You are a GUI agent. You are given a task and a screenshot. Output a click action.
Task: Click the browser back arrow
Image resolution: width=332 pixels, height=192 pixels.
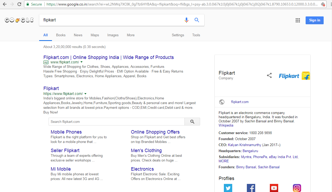click(x=5, y=4)
